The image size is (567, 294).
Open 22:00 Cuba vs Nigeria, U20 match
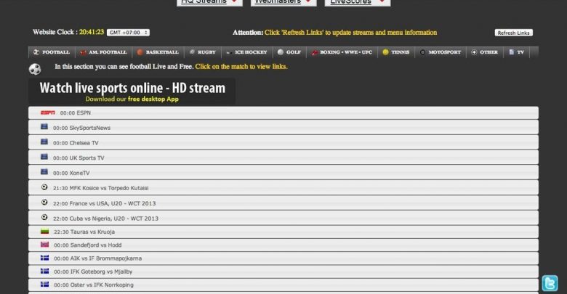pos(283,218)
